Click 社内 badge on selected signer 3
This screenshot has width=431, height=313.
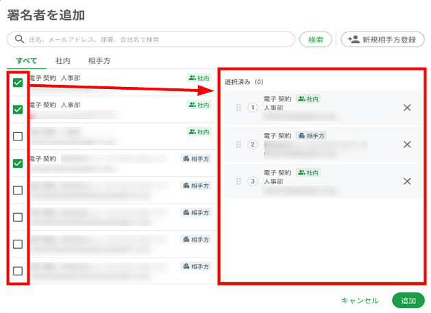(x=308, y=173)
